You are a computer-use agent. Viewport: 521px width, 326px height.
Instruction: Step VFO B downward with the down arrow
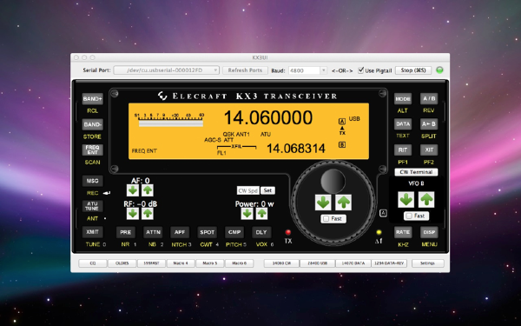point(406,200)
